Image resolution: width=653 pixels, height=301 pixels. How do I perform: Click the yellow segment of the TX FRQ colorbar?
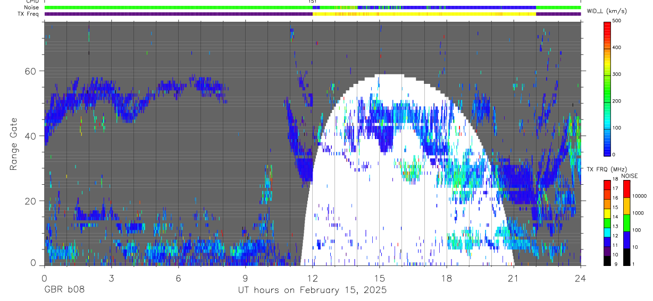pos(607,213)
